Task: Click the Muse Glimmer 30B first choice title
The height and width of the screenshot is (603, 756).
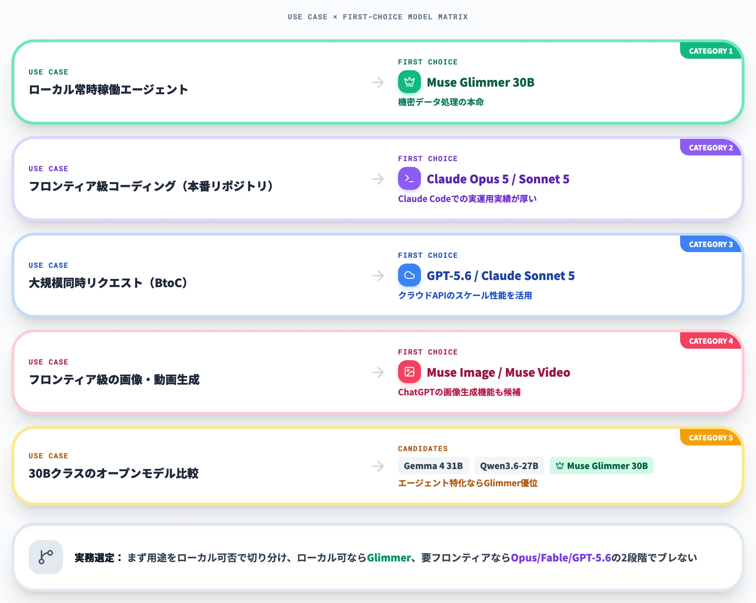Action: 480,82
